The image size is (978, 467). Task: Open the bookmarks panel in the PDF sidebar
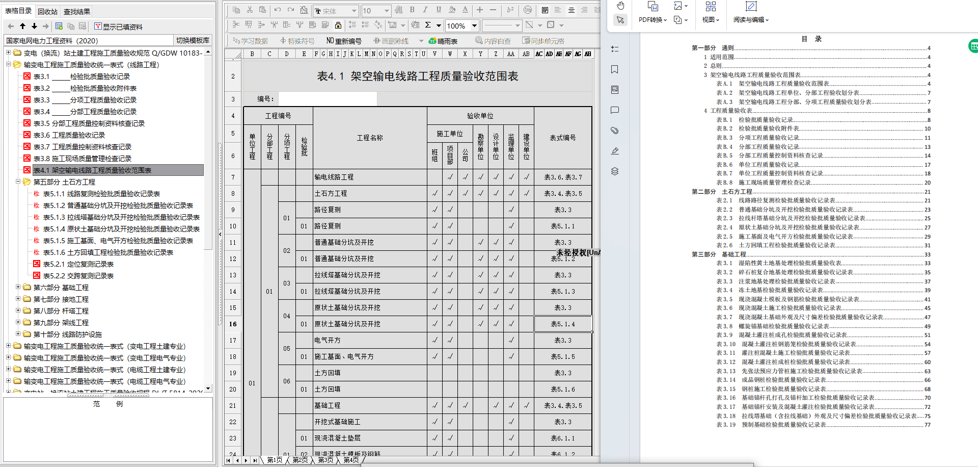click(614, 69)
